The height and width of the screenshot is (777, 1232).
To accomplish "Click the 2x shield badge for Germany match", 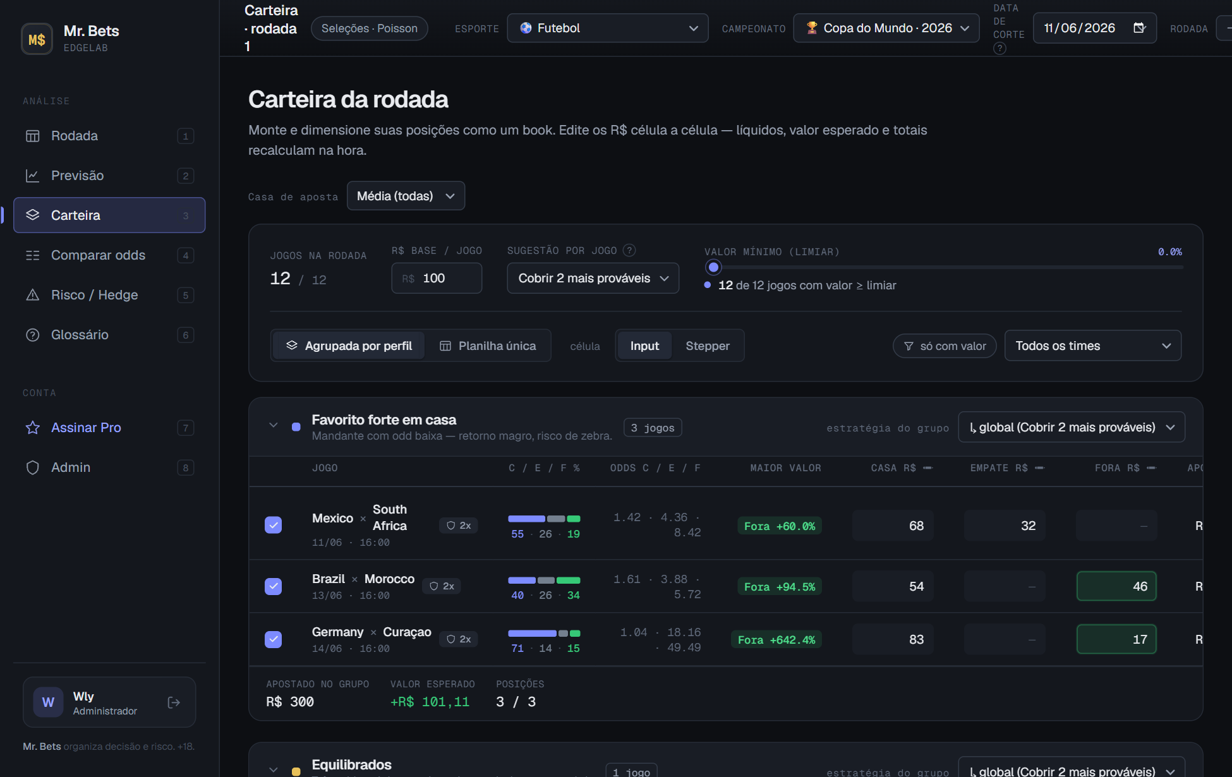I will pyautogui.click(x=459, y=639).
